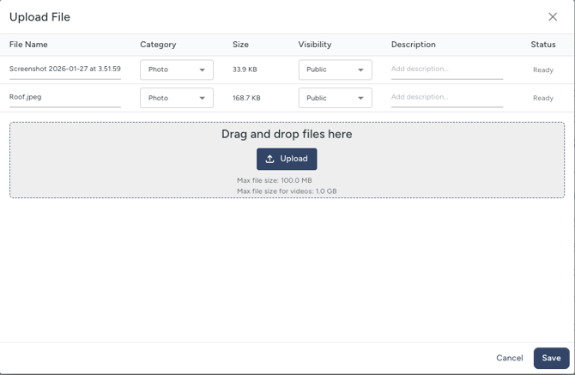Viewport: 575px width, 375px height.
Task: Click the Upload button
Action: tap(287, 159)
